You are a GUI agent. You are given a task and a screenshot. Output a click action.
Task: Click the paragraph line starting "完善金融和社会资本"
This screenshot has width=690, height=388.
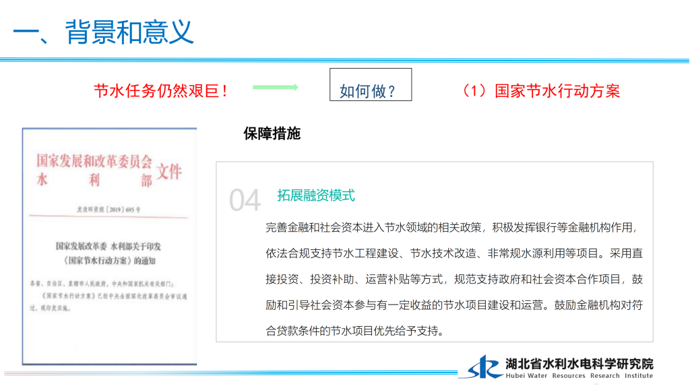(x=451, y=228)
